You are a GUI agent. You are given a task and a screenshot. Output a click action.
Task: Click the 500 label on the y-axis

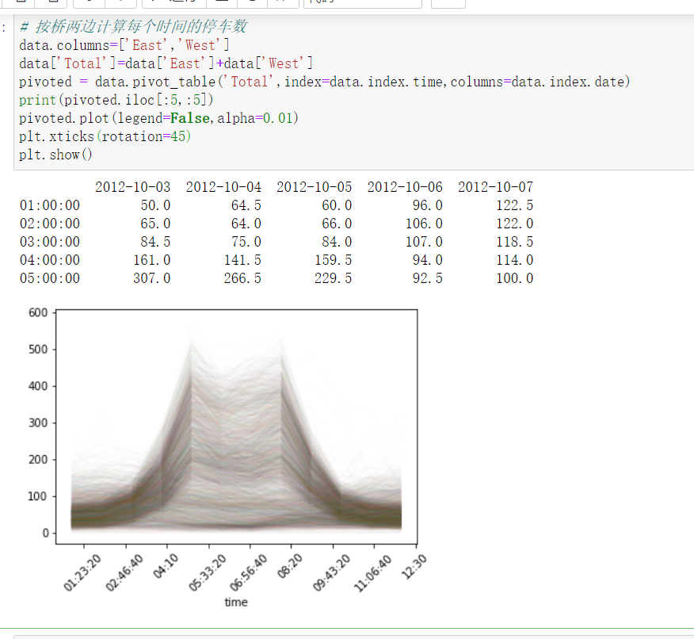point(38,350)
